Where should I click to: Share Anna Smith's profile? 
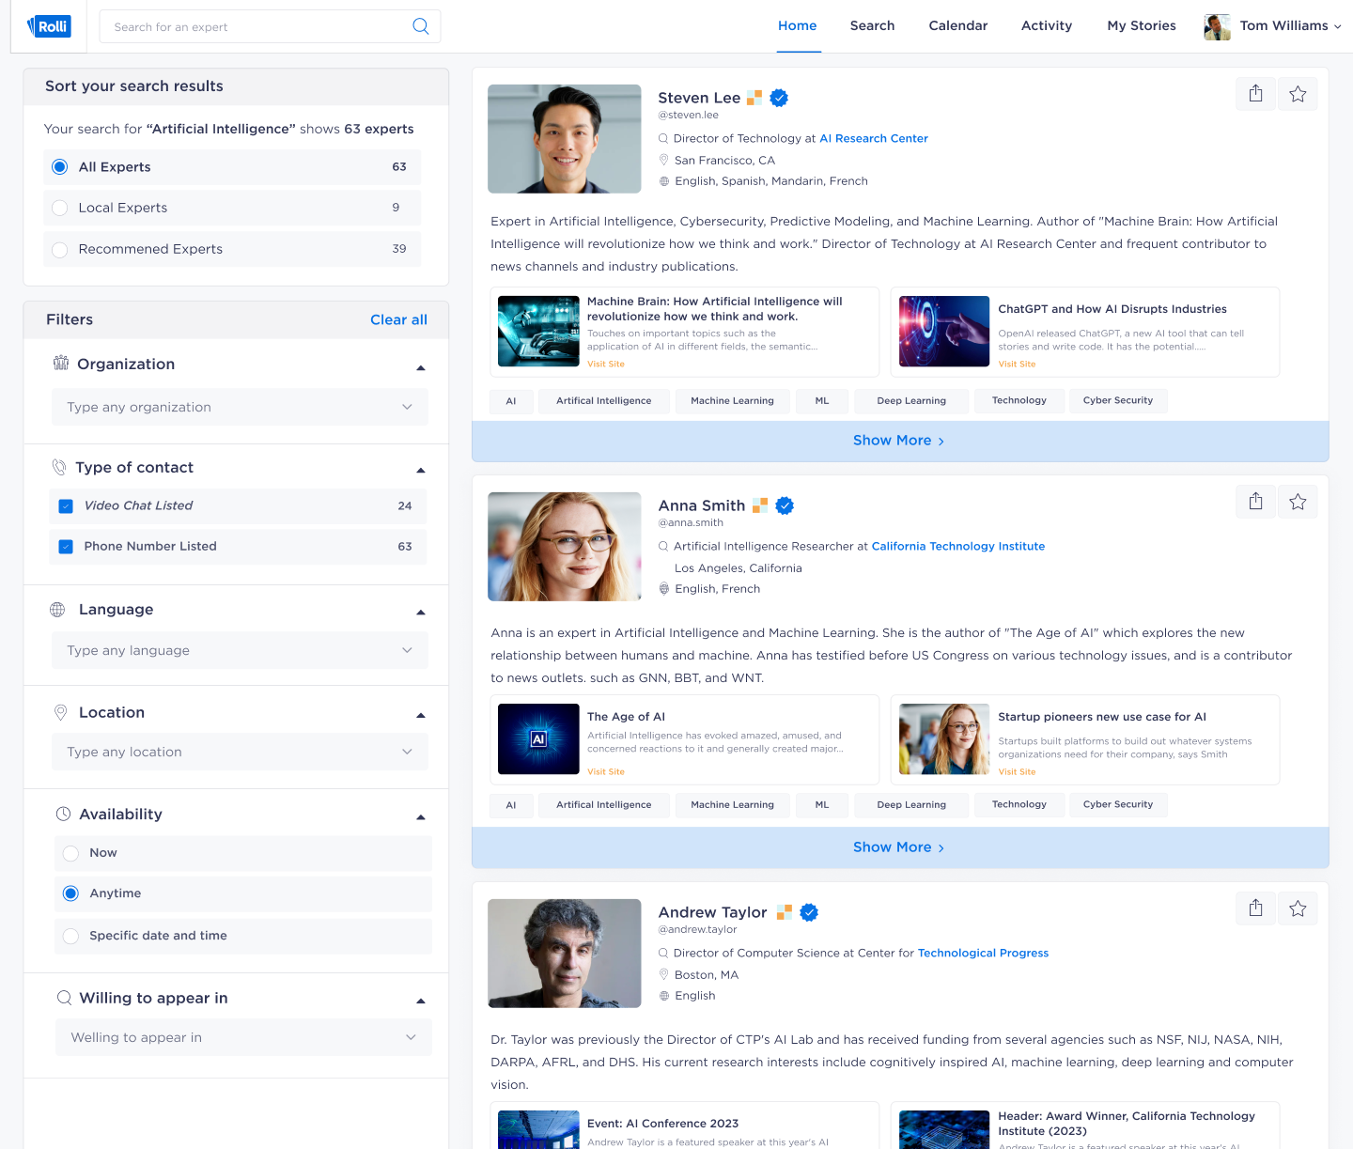point(1255,502)
